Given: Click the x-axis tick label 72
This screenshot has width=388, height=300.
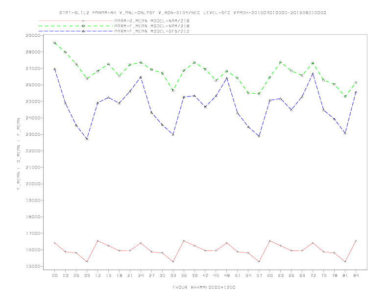Looking at the screenshot, I should (x=313, y=275).
